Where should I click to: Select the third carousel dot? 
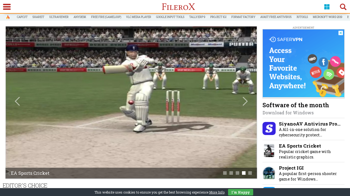pos(237,173)
